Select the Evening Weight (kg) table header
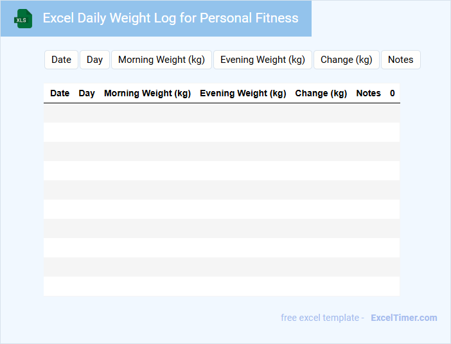Image resolution: width=451 pixels, height=344 pixels. pos(243,93)
